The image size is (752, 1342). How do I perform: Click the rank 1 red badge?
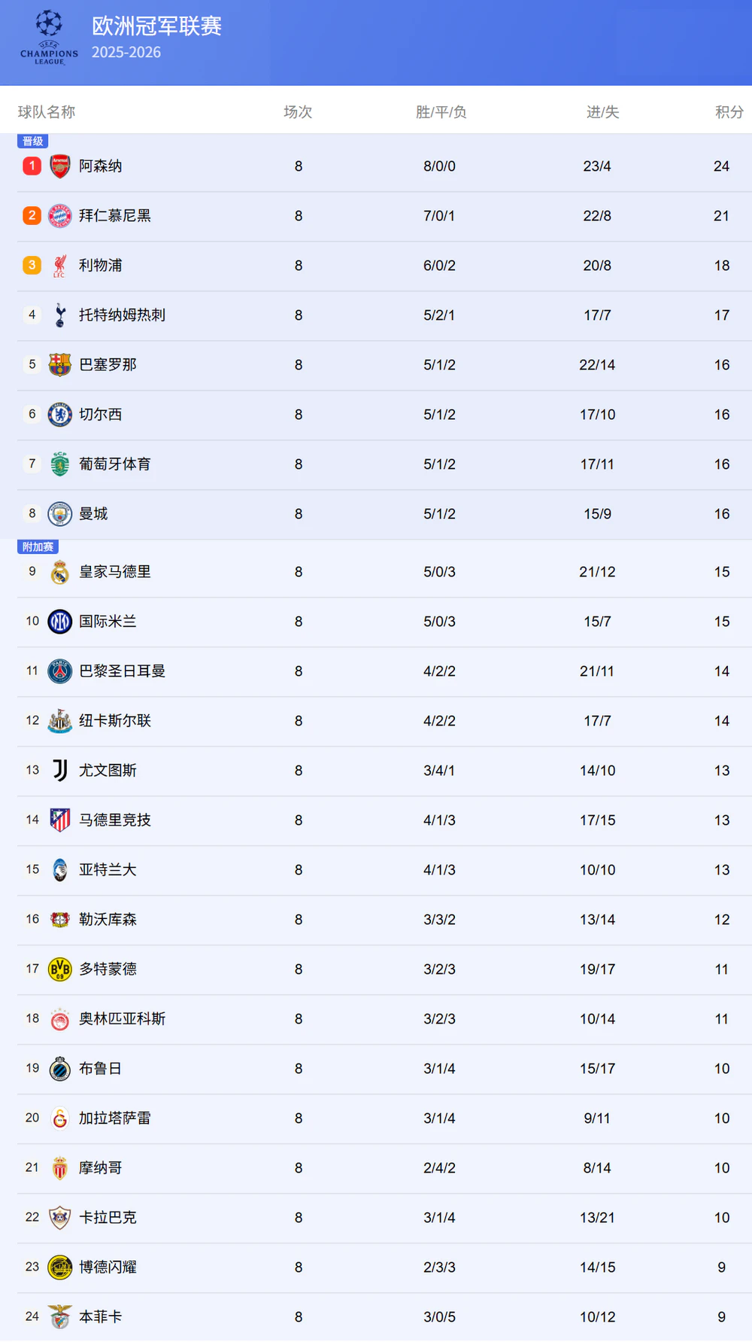tap(32, 166)
